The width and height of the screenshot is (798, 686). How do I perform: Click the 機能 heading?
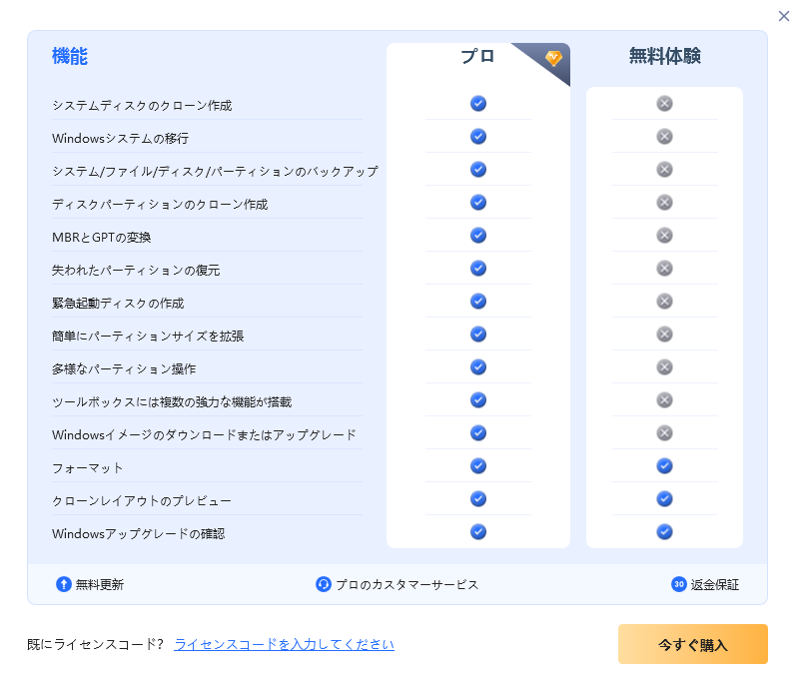pyautogui.click(x=70, y=56)
